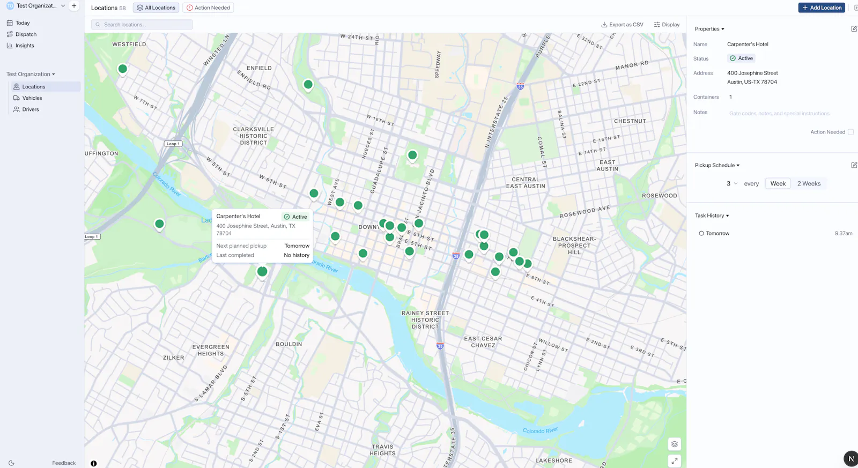Click the location marker in Westfield
Viewport: 858px width, 468px height.
123,69
